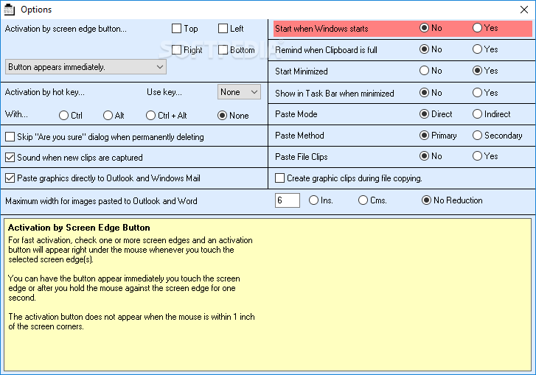Viewport: 536px width, 375px height.
Task: Click 'Activation by Screen Edge Button' help heading
Action: pos(79,228)
